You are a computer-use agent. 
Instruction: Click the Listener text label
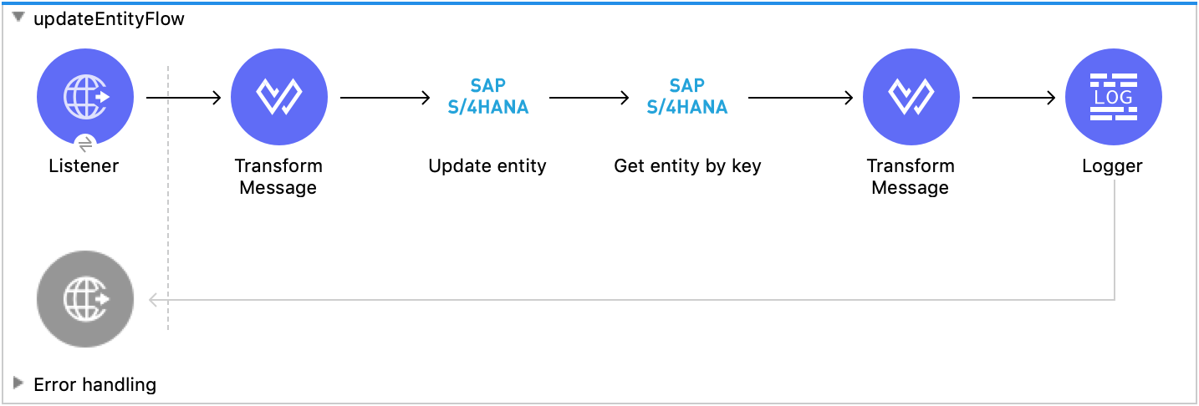(x=84, y=165)
